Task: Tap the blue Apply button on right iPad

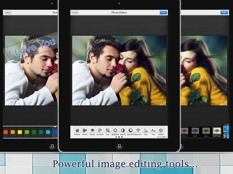Action: coord(224,13)
